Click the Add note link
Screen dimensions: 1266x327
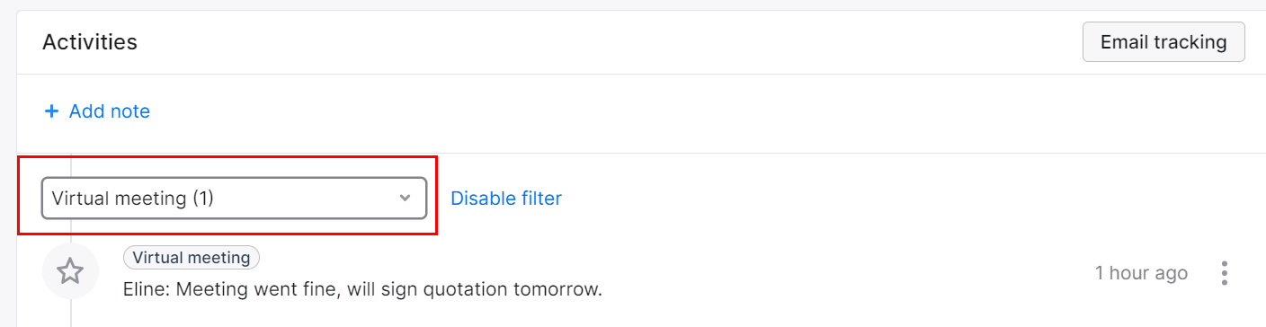click(x=97, y=111)
